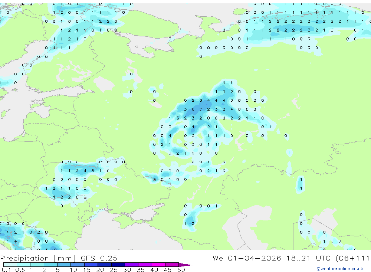Open the weatheronline.co.uk copyright link
This screenshot has height=272, width=371.
pyautogui.click(x=339, y=269)
